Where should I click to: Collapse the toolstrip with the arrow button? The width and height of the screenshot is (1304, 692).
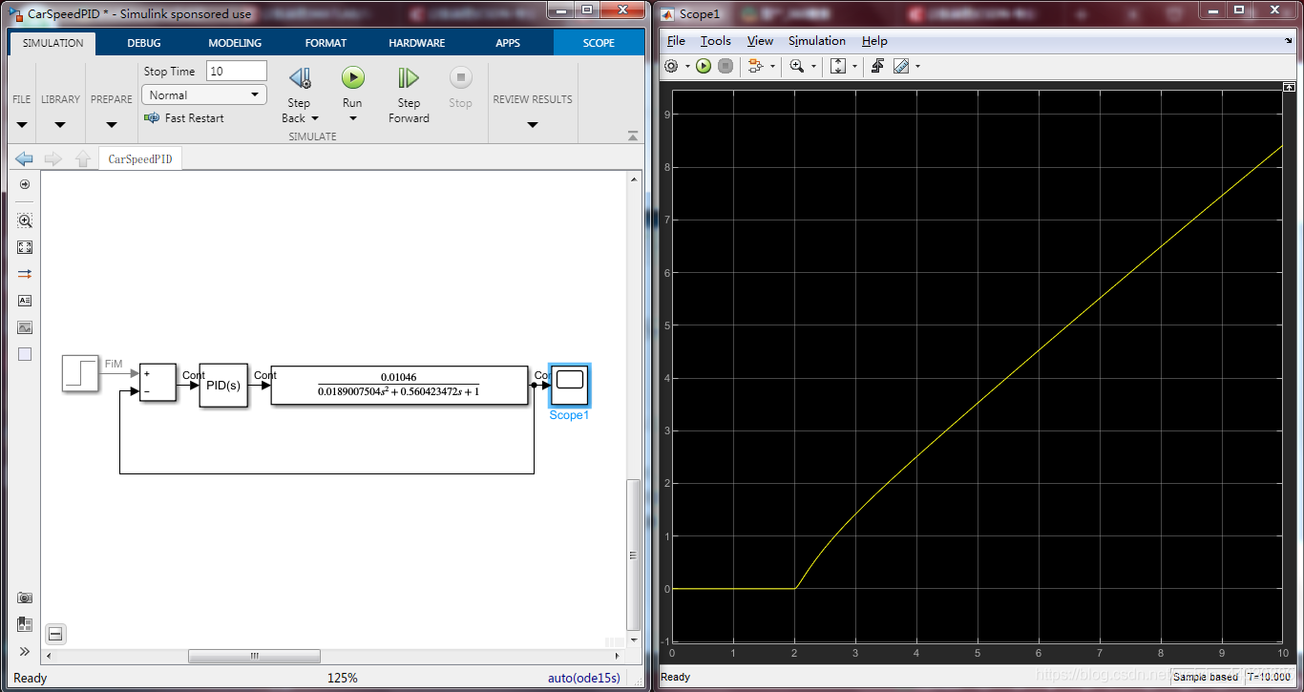click(x=633, y=136)
